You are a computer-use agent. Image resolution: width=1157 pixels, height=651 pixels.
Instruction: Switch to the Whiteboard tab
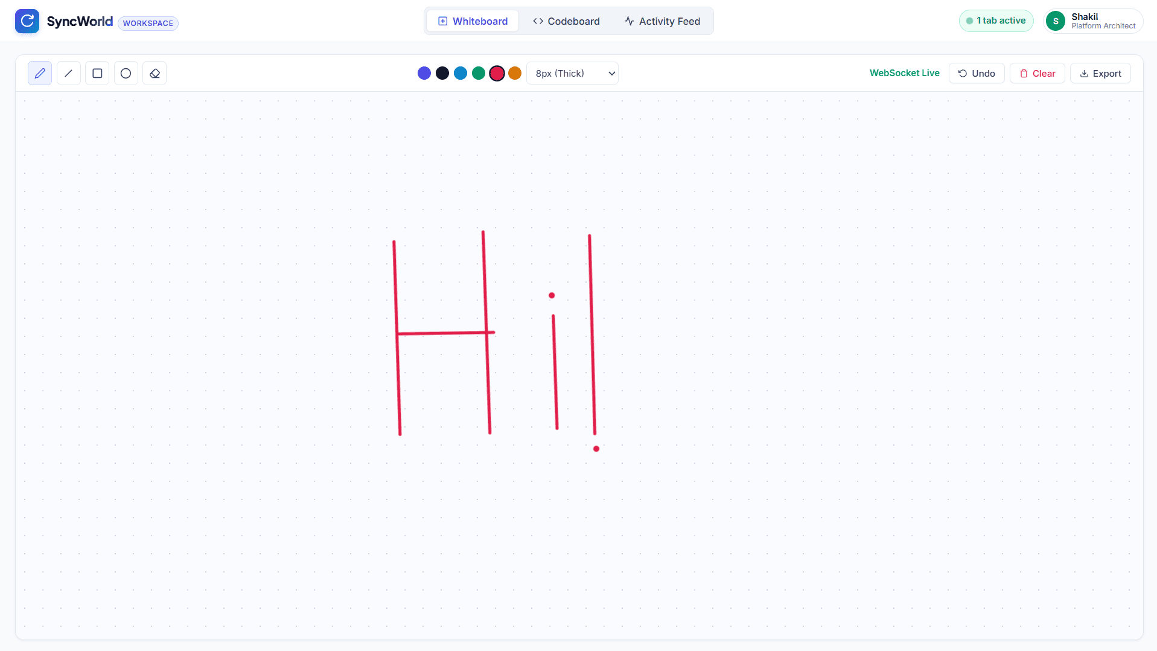(473, 21)
